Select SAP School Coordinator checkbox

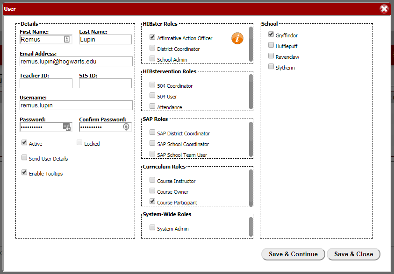pos(152,143)
